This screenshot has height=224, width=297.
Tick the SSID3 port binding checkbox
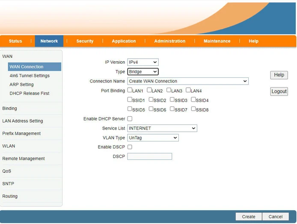tap(172, 100)
